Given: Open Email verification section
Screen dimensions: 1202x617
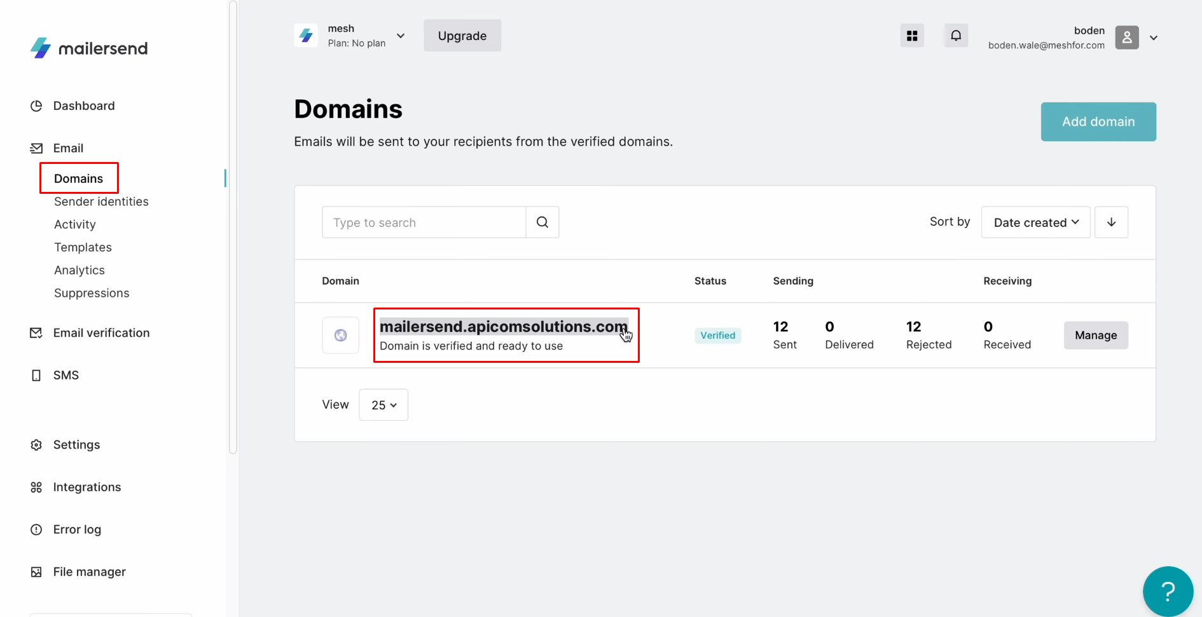Looking at the screenshot, I should [x=101, y=333].
